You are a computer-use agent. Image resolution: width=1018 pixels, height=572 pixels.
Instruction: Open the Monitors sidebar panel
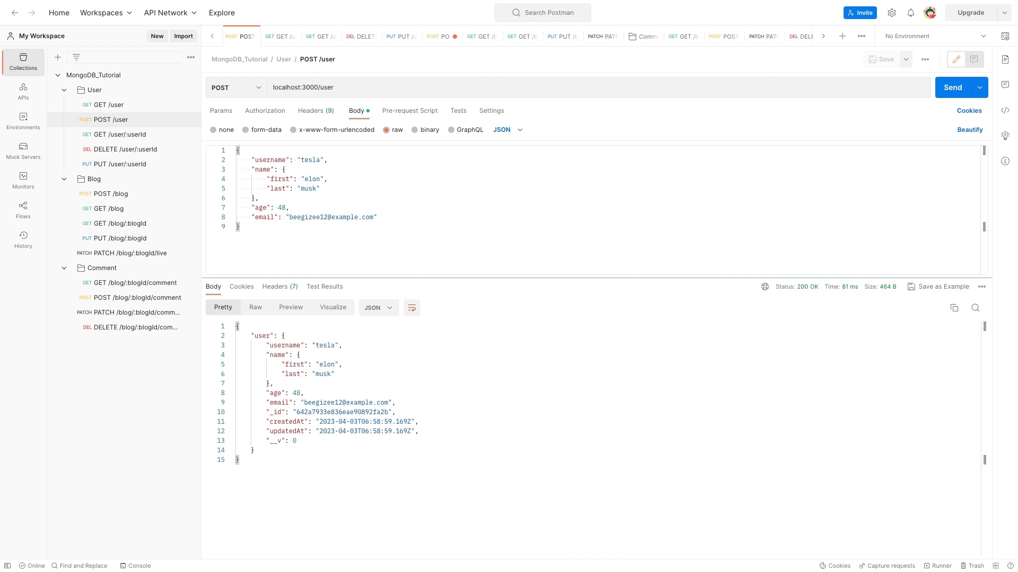tap(23, 181)
